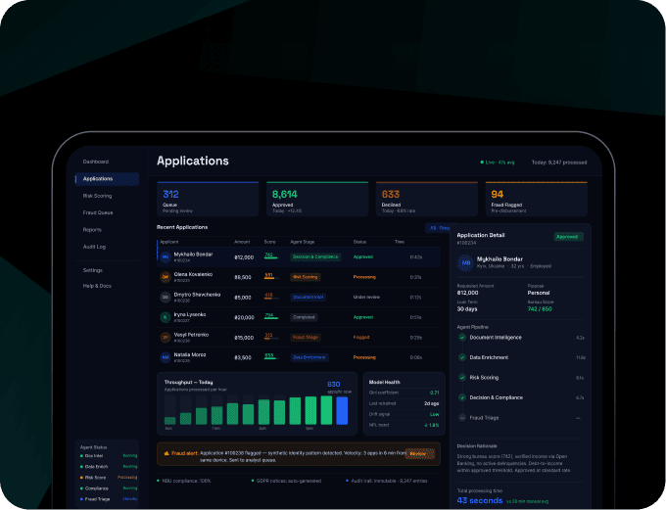Click the Under review status text

click(x=366, y=298)
